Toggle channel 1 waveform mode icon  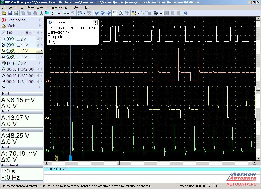(14, 39)
